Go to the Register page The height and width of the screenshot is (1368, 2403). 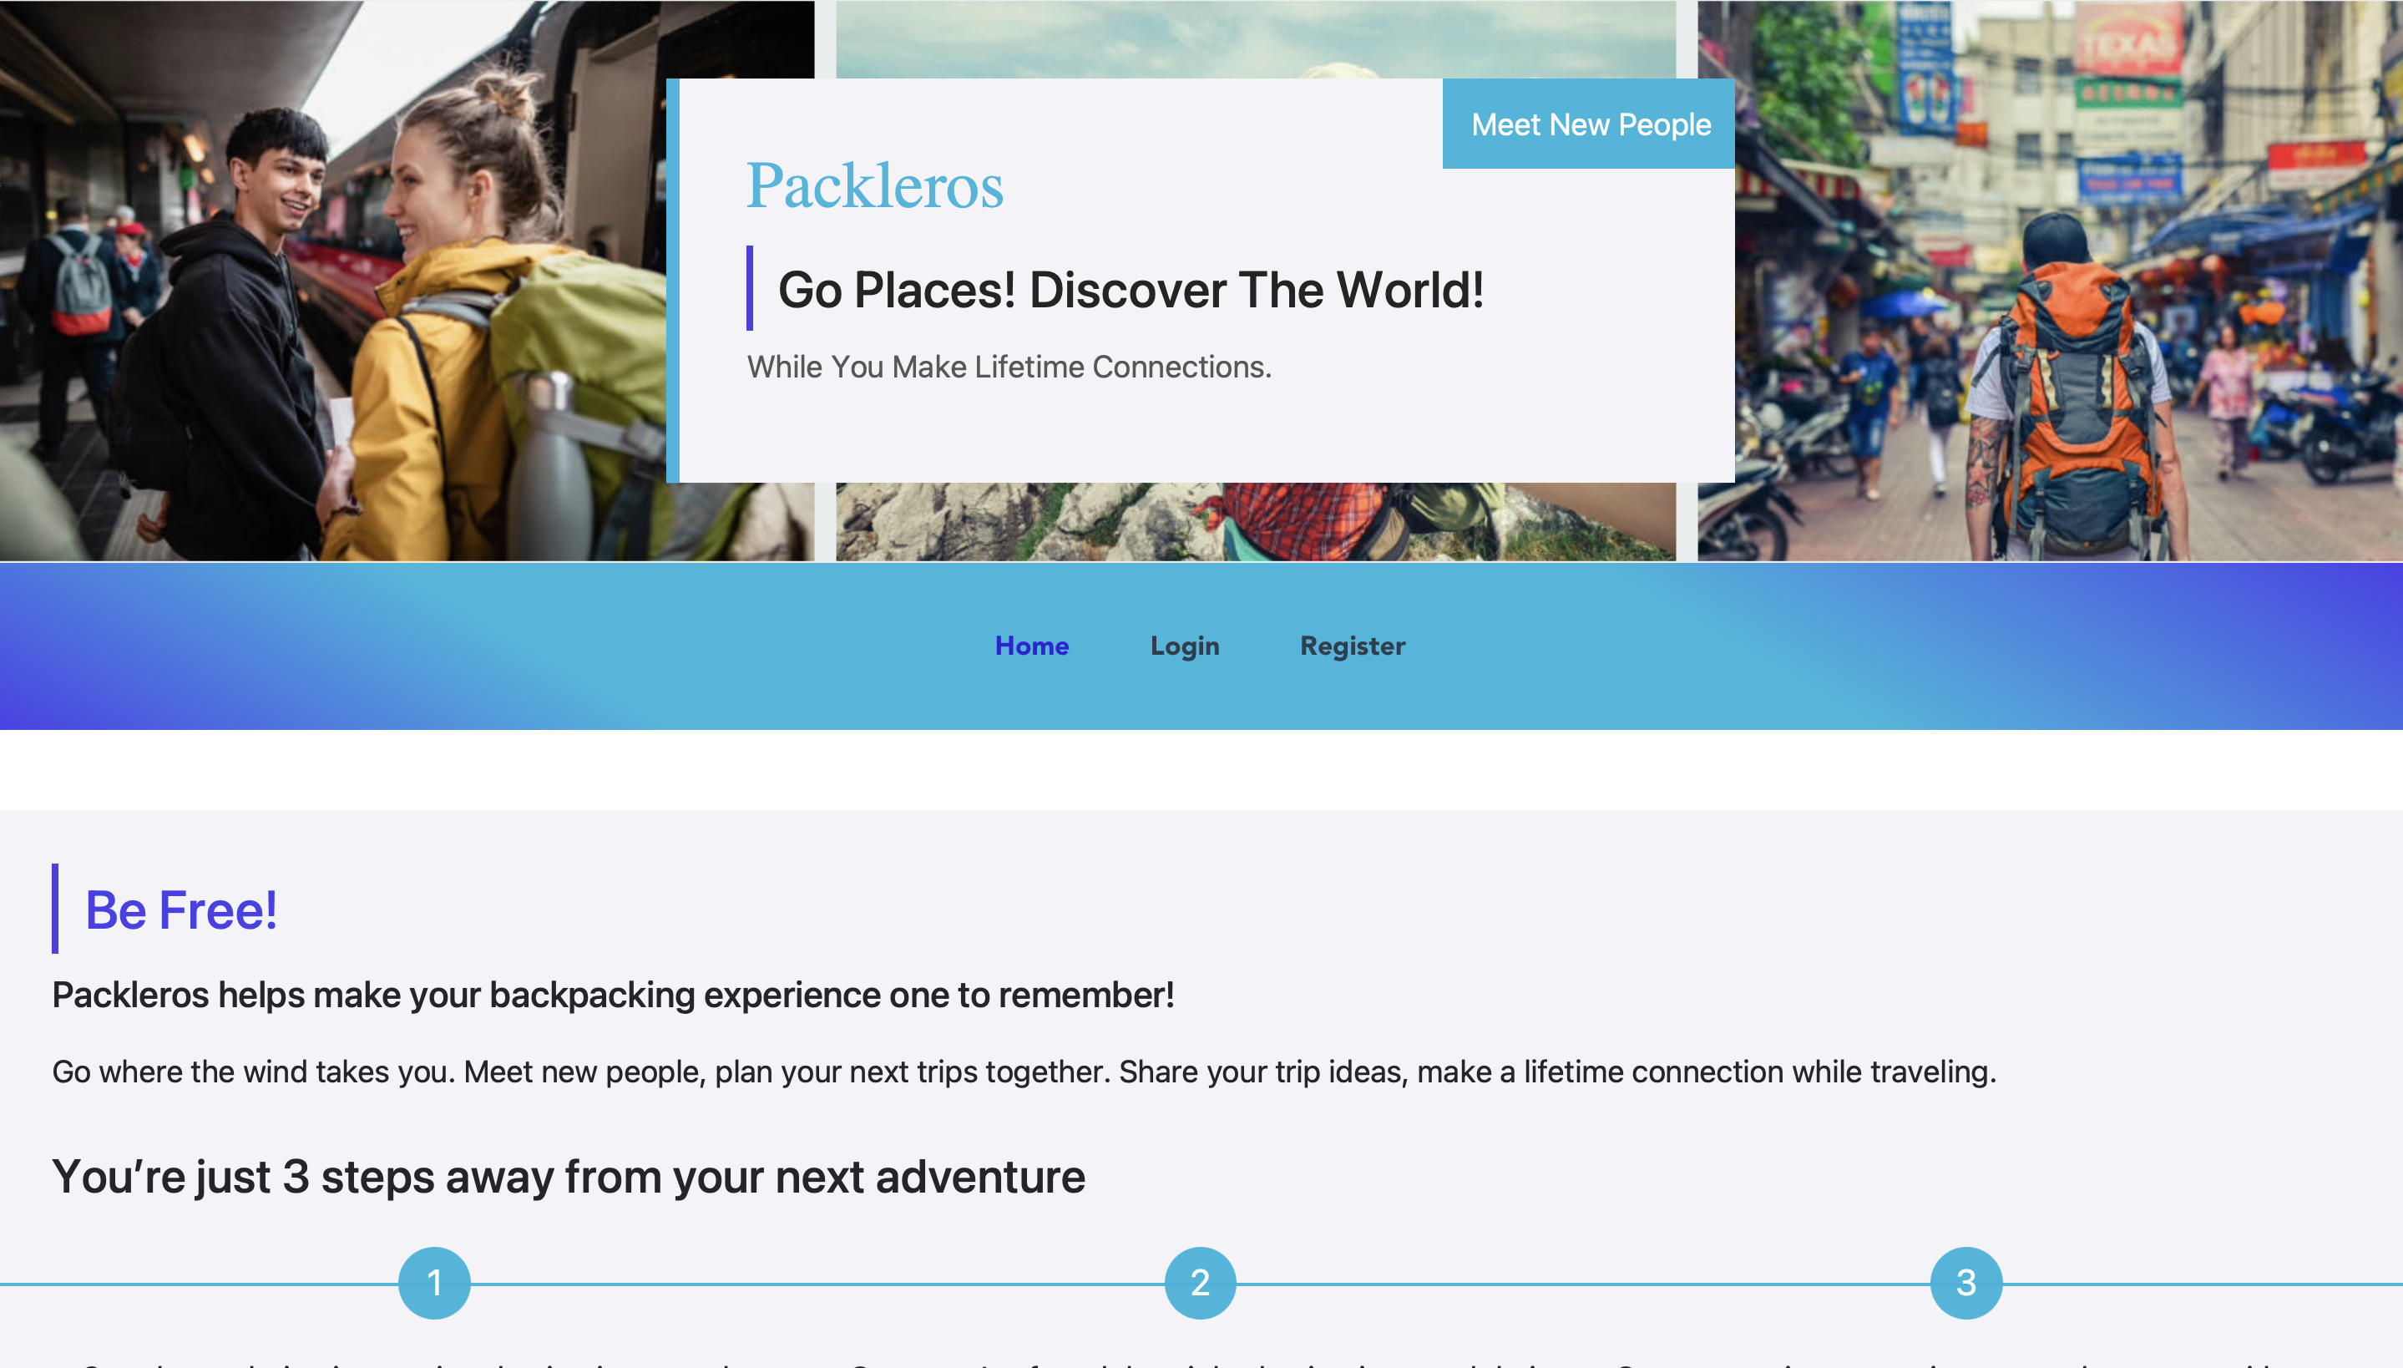(1353, 646)
